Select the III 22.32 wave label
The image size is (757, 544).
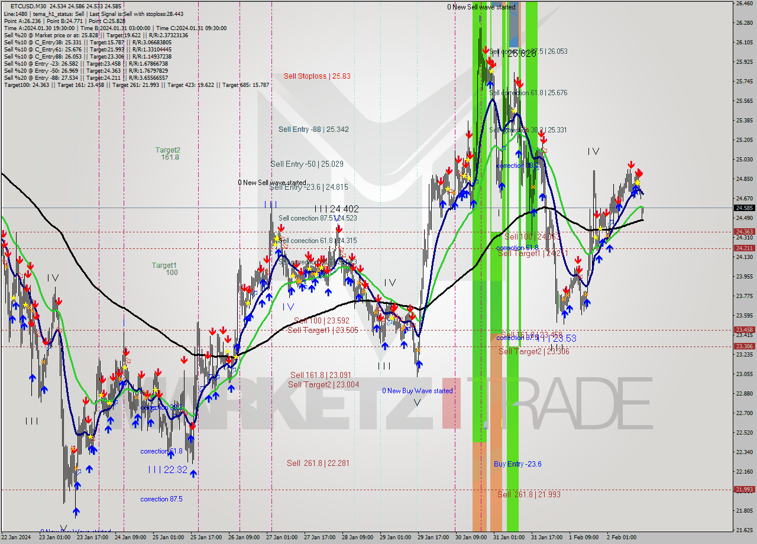pos(168,469)
